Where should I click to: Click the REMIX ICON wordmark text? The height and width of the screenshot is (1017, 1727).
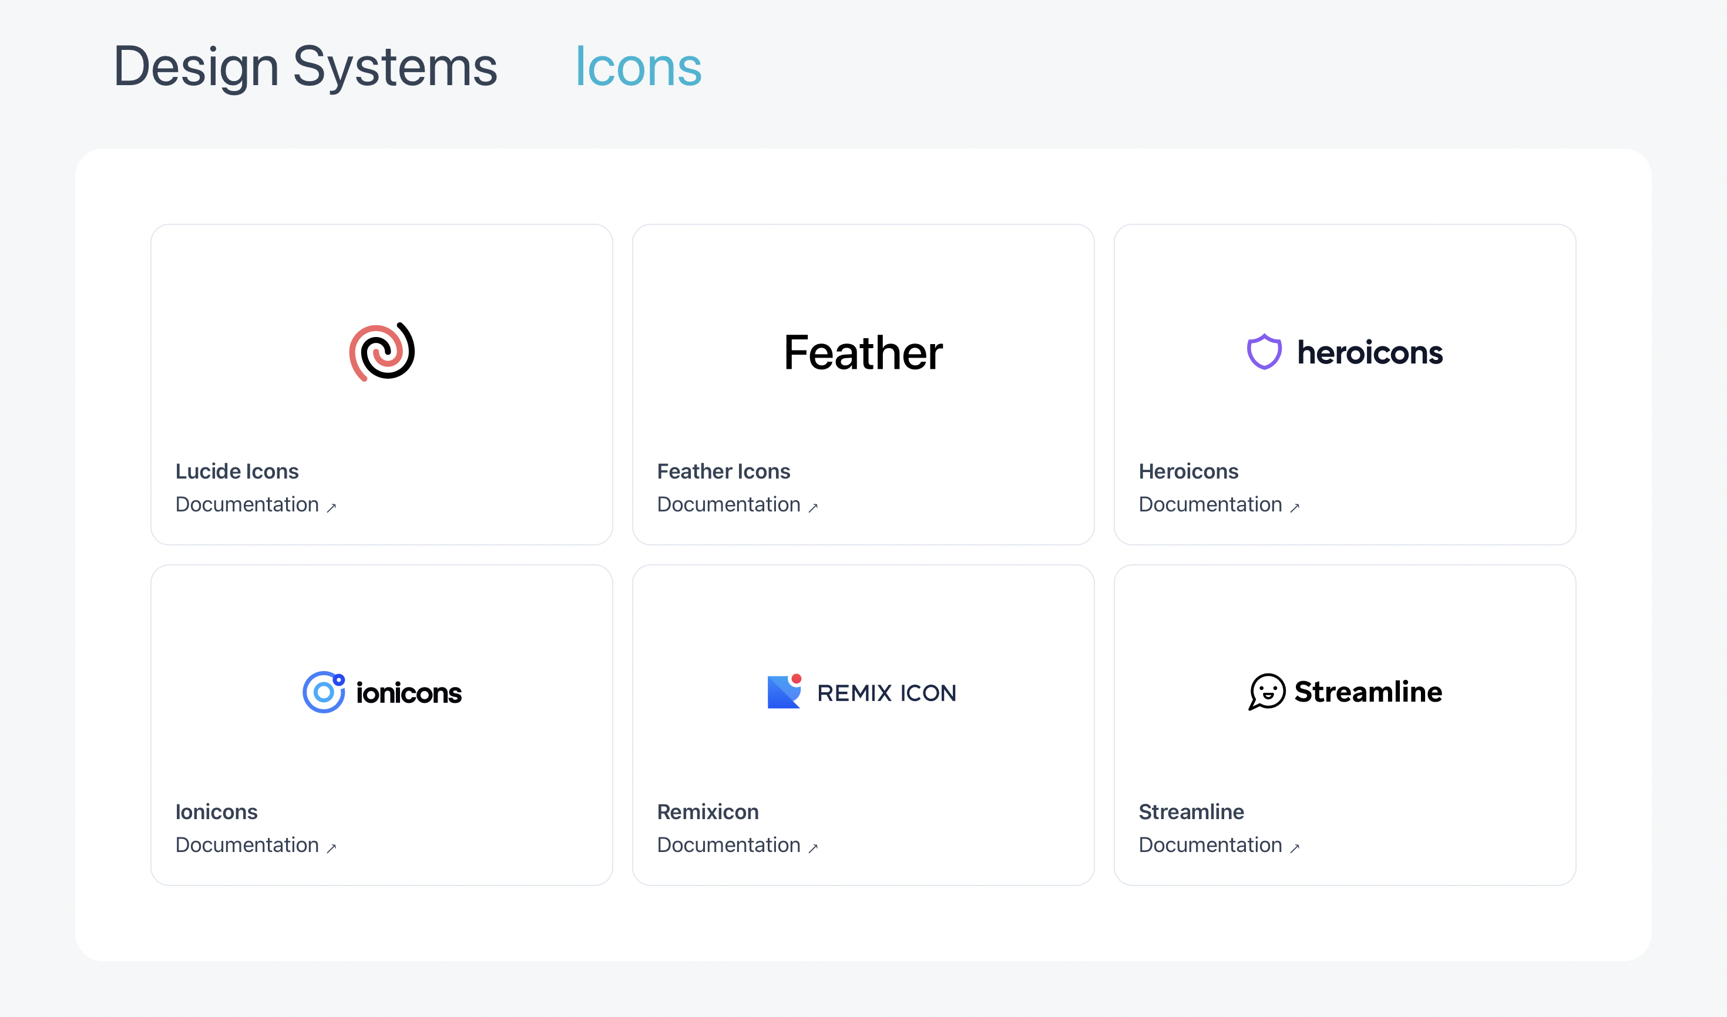coord(886,693)
